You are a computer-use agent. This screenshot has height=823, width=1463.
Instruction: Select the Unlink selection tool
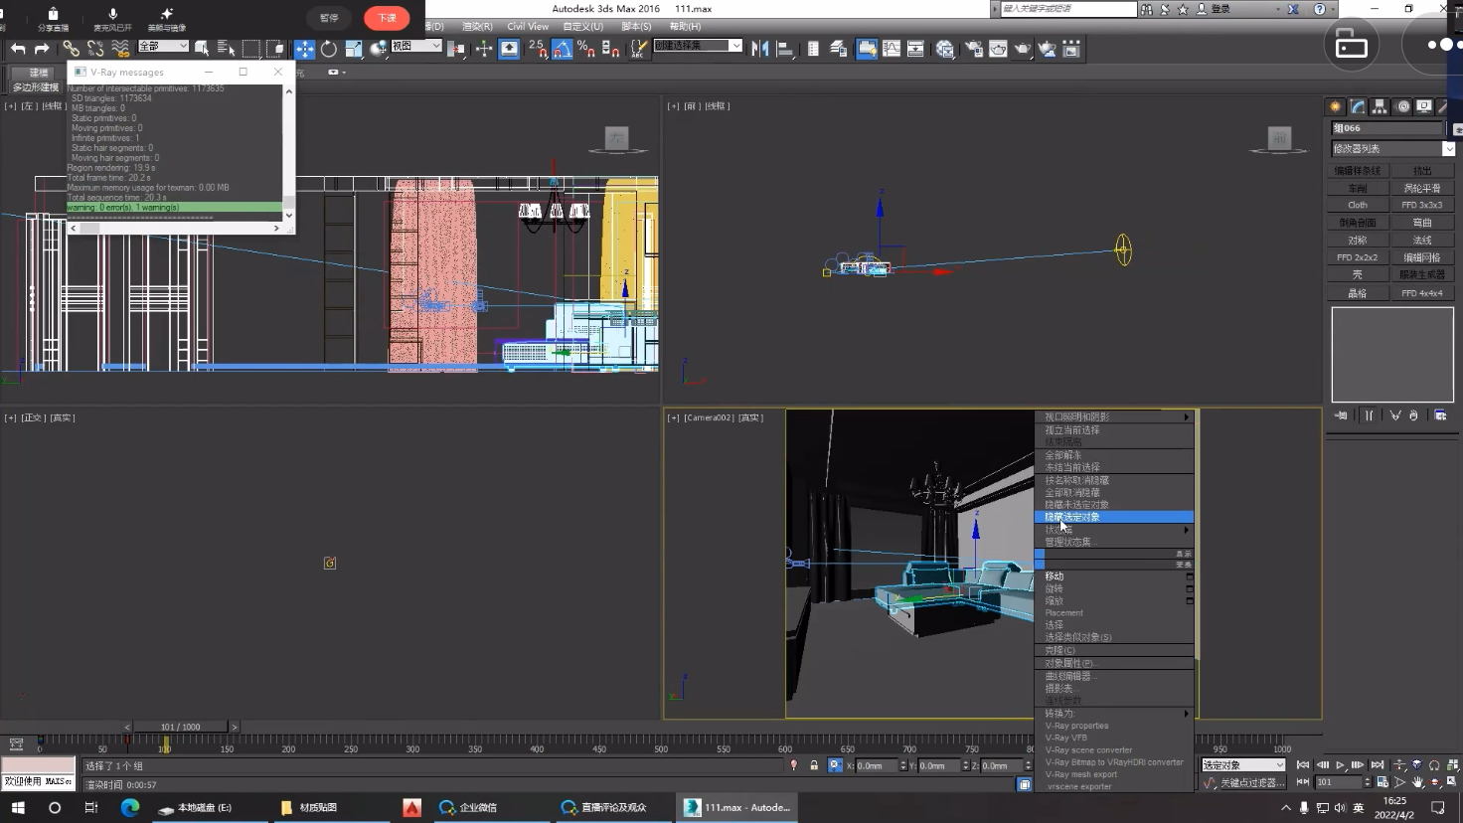click(x=95, y=48)
